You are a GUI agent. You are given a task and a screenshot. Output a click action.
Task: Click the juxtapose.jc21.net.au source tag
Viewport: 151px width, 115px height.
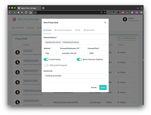[x=31, y=101]
